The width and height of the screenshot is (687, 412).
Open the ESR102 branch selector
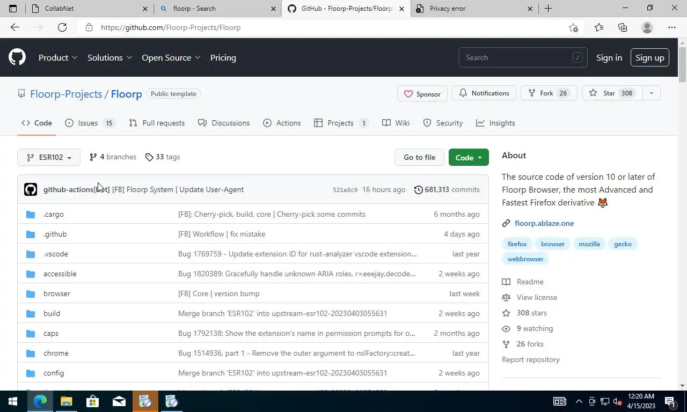[x=49, y=157]
